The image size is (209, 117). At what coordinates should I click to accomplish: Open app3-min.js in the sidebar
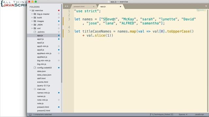pyautogui.click(x=43, y=46)
